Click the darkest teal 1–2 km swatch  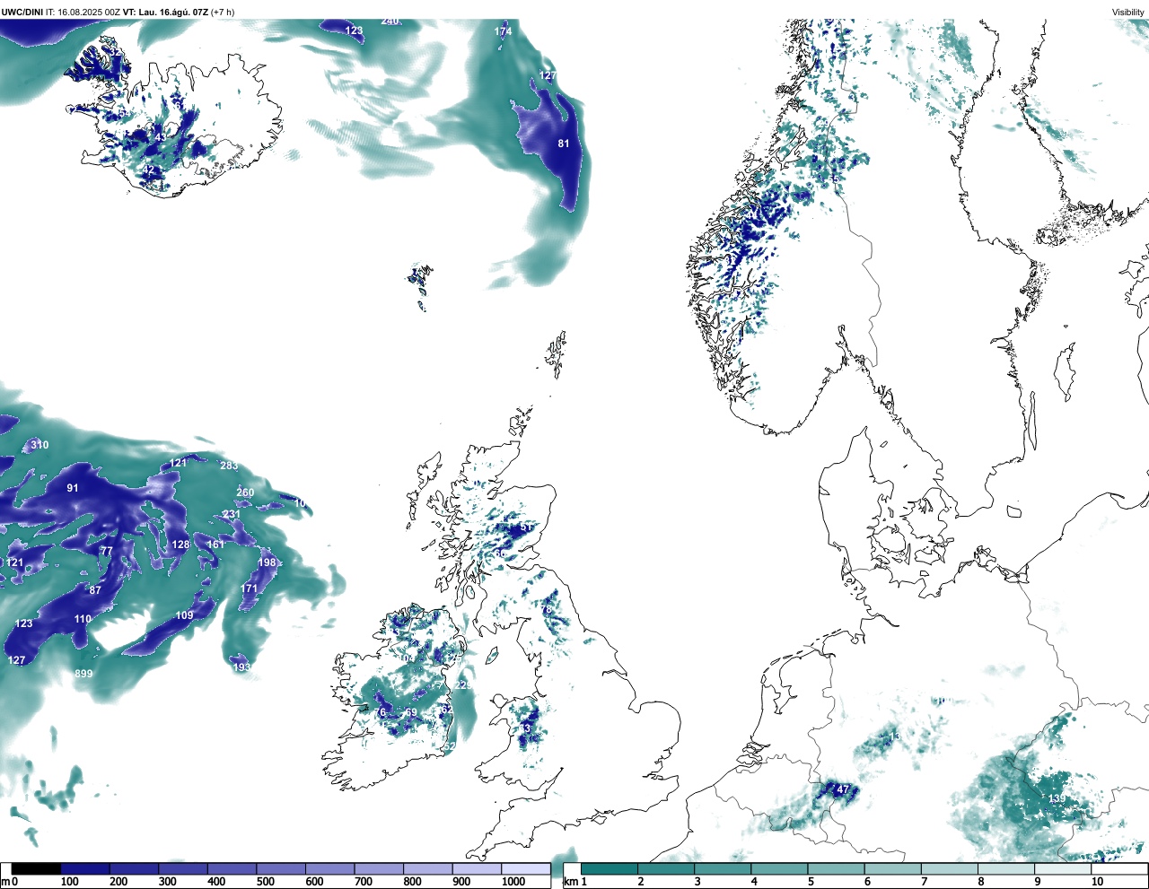coord(610,868)
